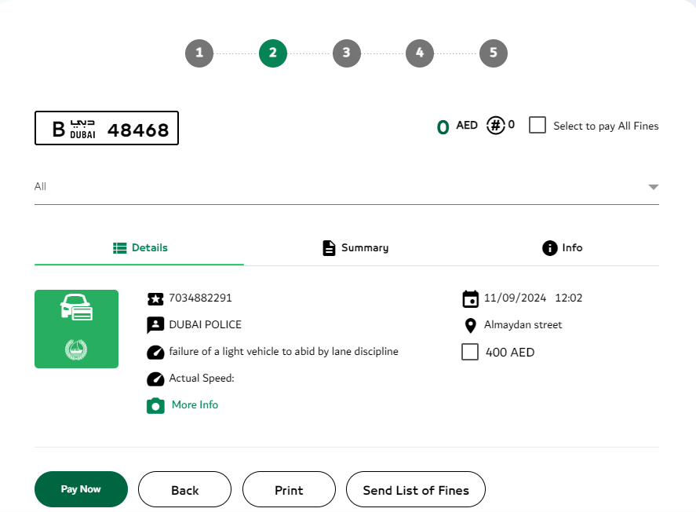Viewport: 696px width, 512px height.
Task: Click the B Dubai 48468 license plate
Action: coord(107,129)
